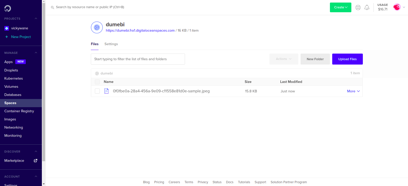Go to Droplets
This screenshot has width=408, height=186.
click(x=11, y=70)
